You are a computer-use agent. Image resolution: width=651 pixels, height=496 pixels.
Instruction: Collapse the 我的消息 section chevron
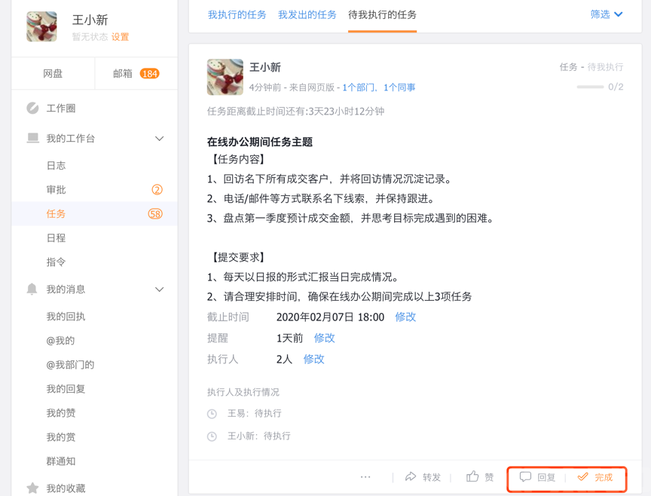[x=160, y=289]
